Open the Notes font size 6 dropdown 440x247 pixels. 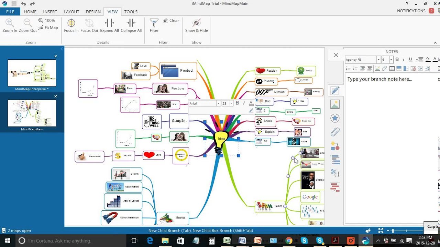[x=391, y=60]
